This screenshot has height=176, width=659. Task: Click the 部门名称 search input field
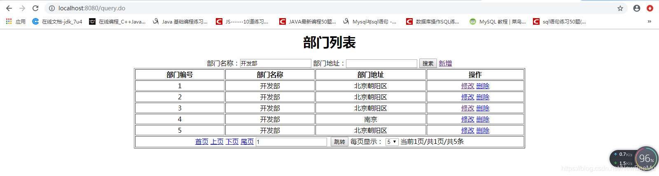276,63
